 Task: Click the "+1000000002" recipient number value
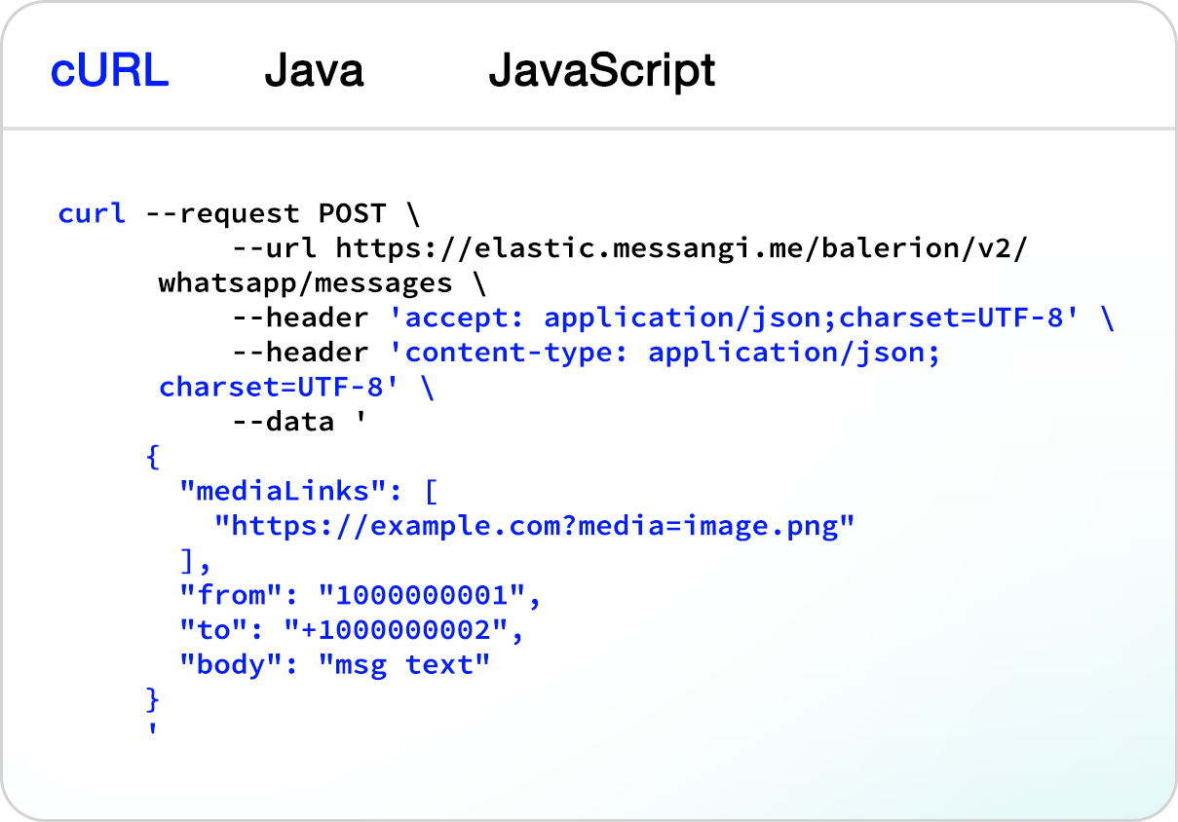point(395,630)
